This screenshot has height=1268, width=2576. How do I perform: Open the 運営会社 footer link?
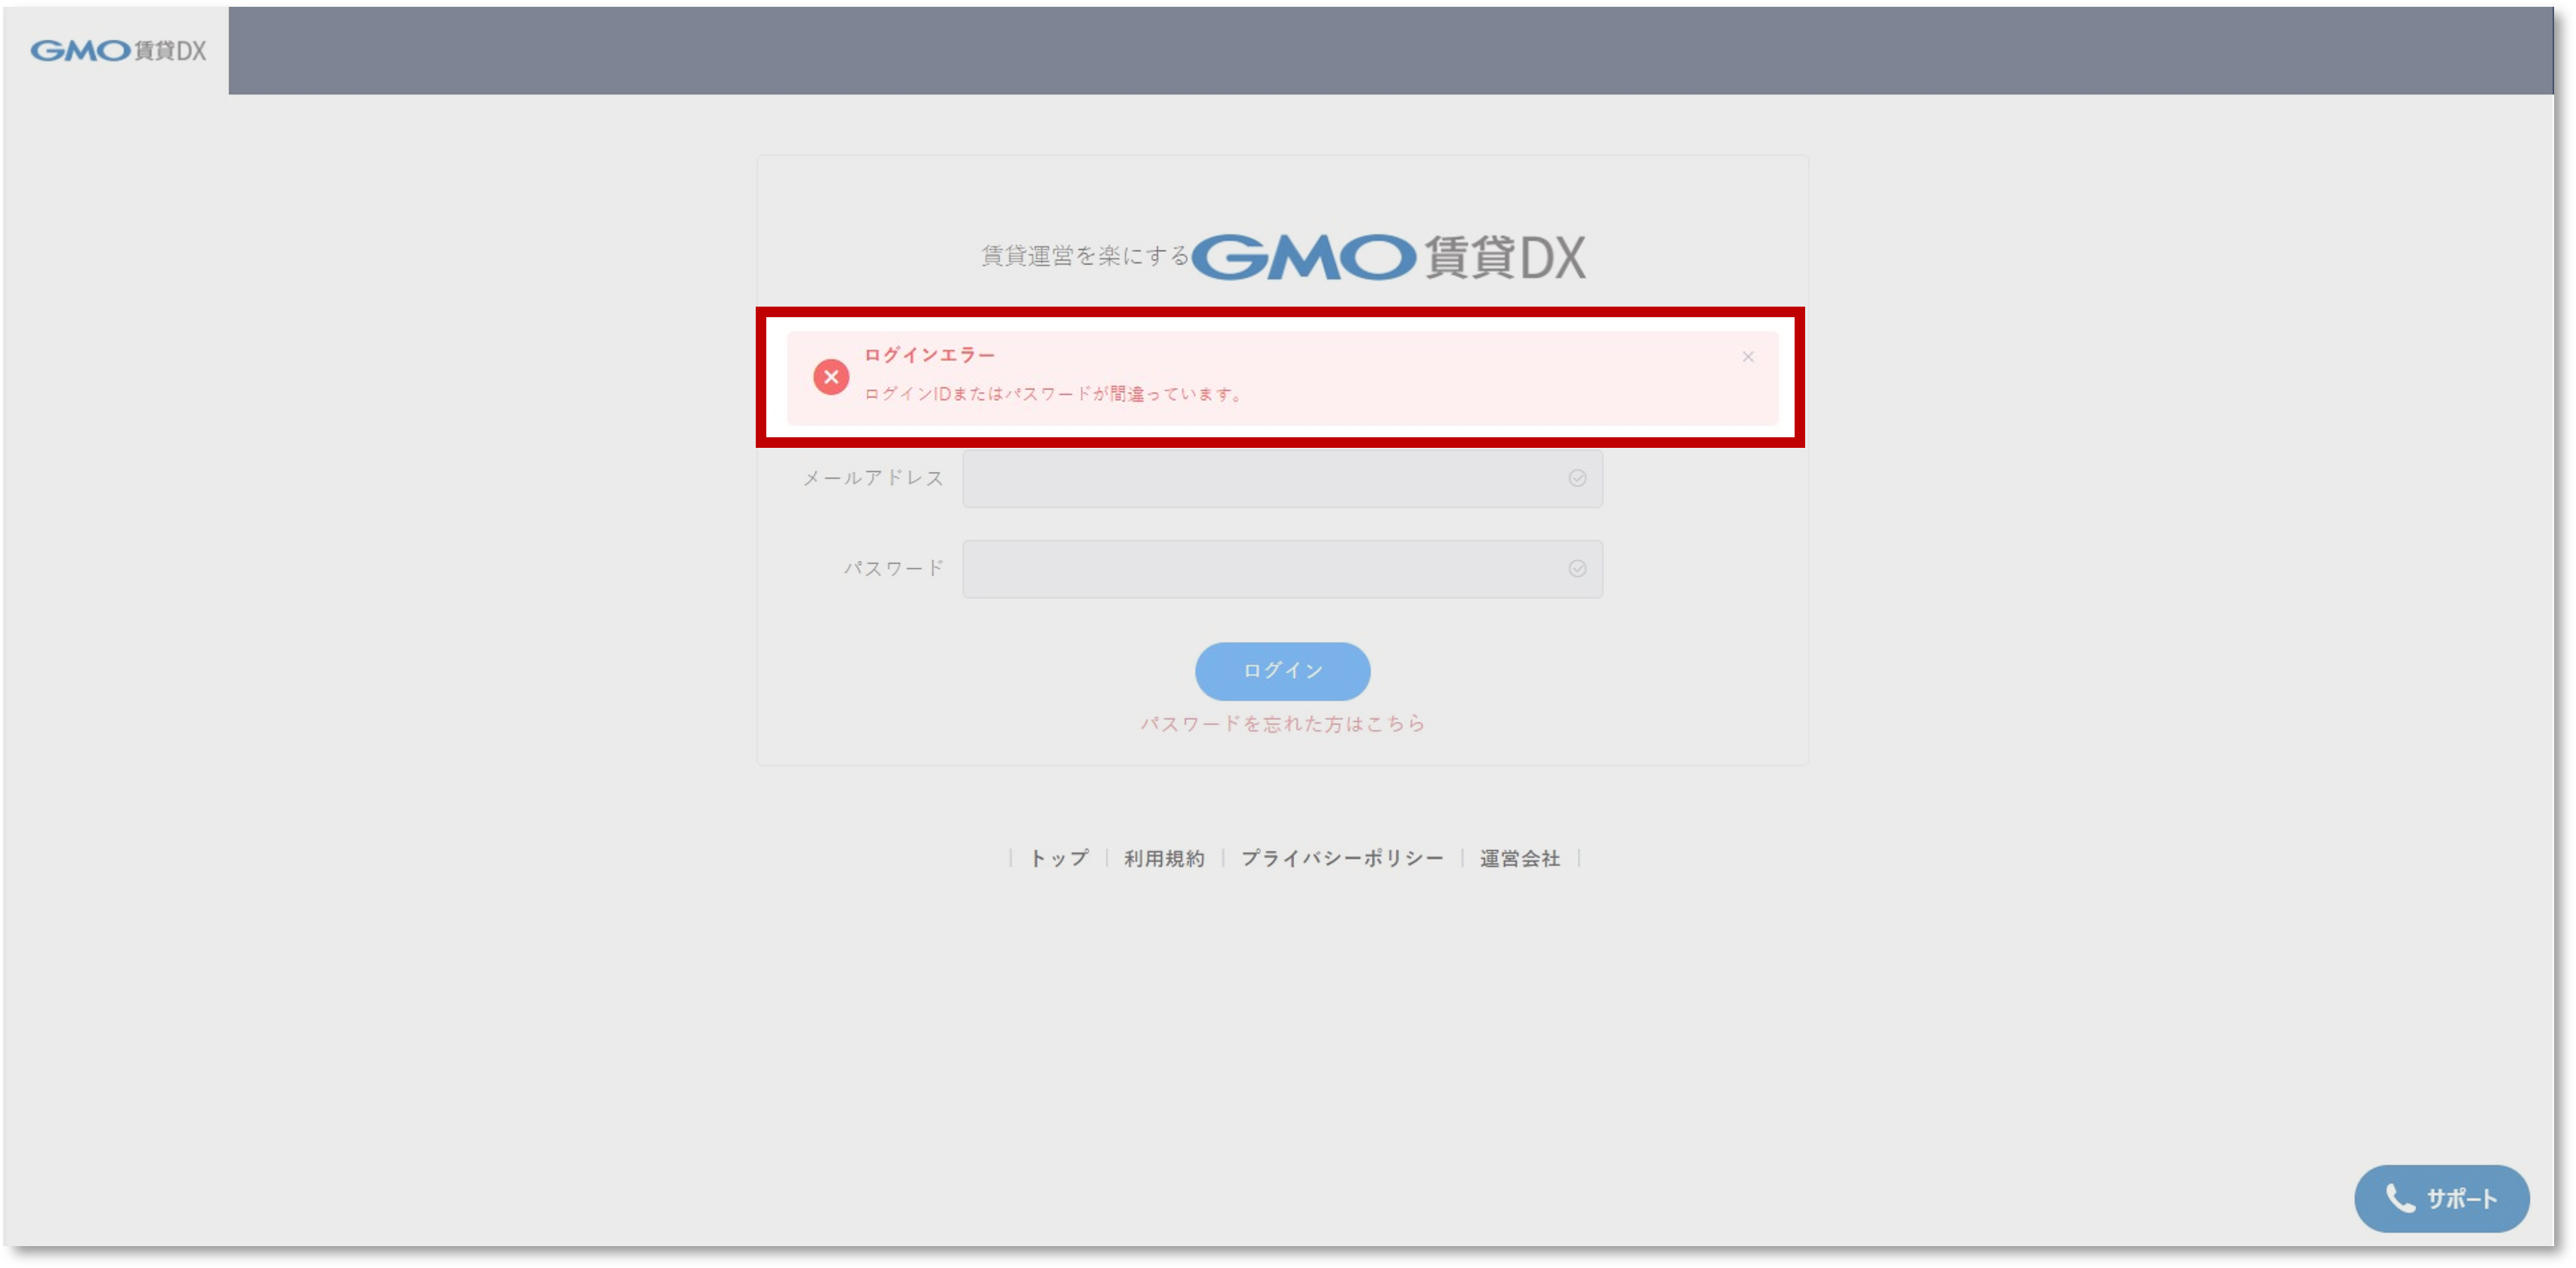tap(1519, 858)
